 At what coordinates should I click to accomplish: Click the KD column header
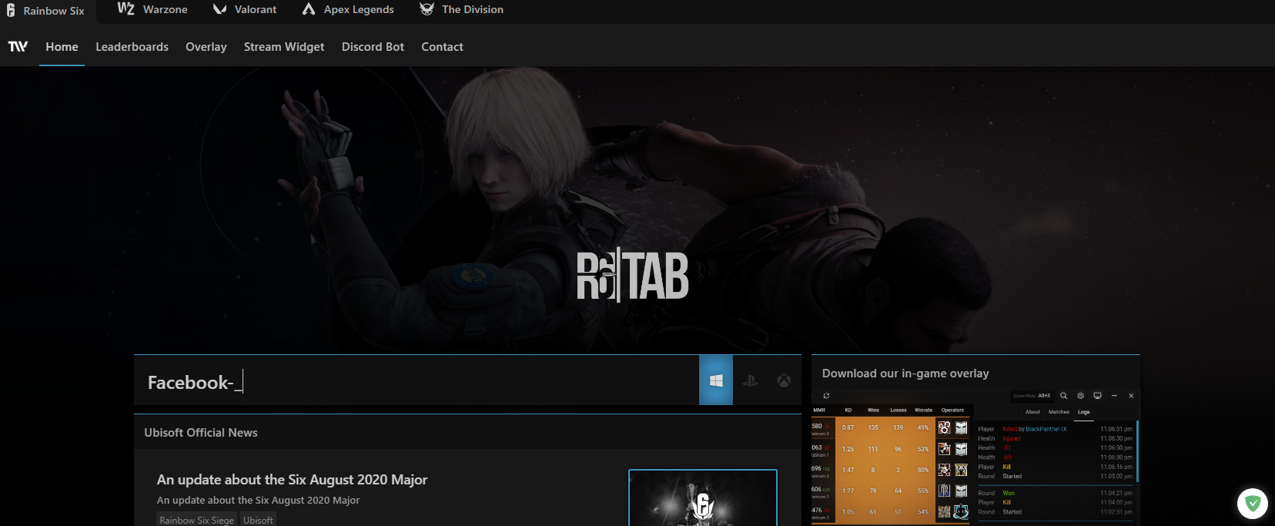pos(848,410)
